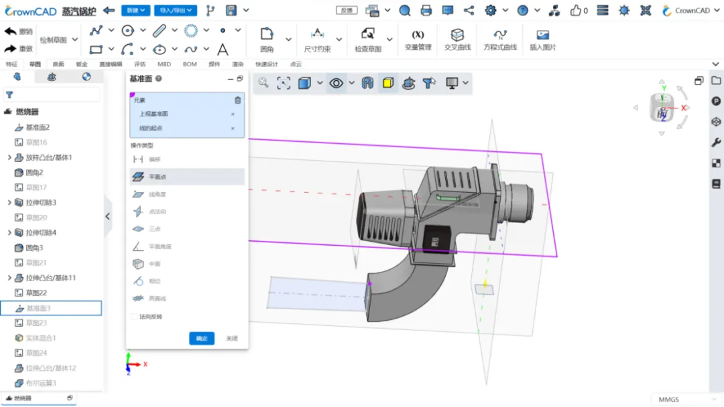This screenshot has height=407, width=724.
Task: Toggle the 法向反转 checkbox
Action: [x=134, y=317]
